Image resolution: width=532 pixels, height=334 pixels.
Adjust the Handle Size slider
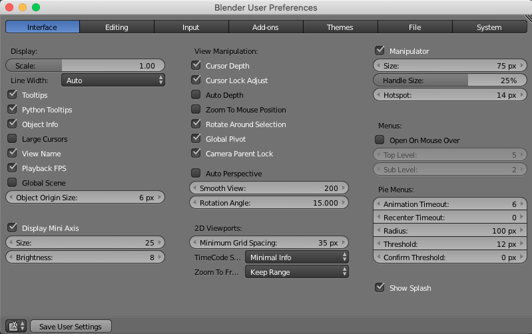click(x=450, y=80)
